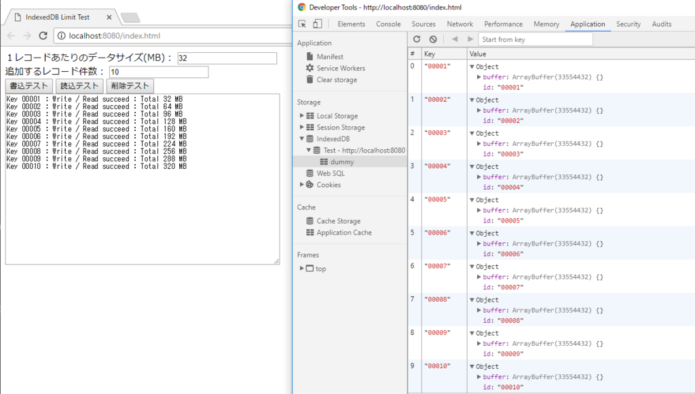Click id: "00004" value line
This screenshot has width=695, height=394.
point(503,187)
